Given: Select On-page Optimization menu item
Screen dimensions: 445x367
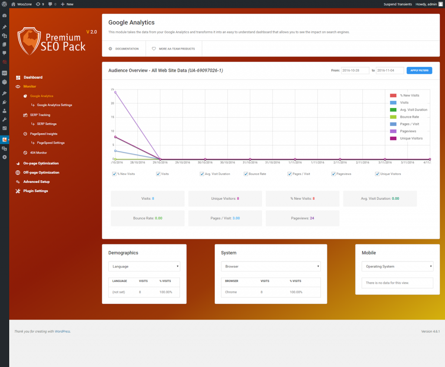Looking at the screenshot, I should click(x=41, y=163).
